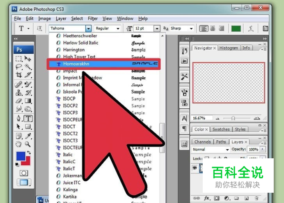Open the Window menu

[x=125, y=18]
